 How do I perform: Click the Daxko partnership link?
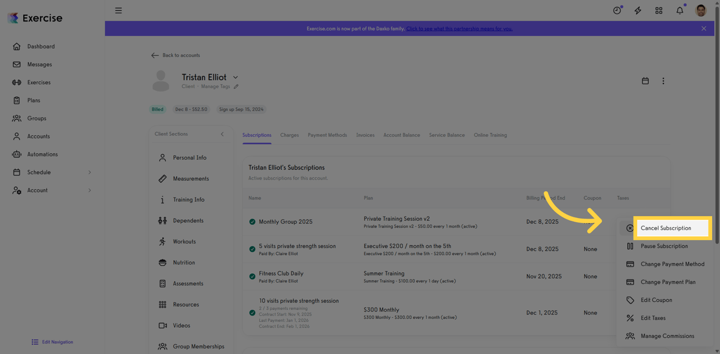coord(459,28)
